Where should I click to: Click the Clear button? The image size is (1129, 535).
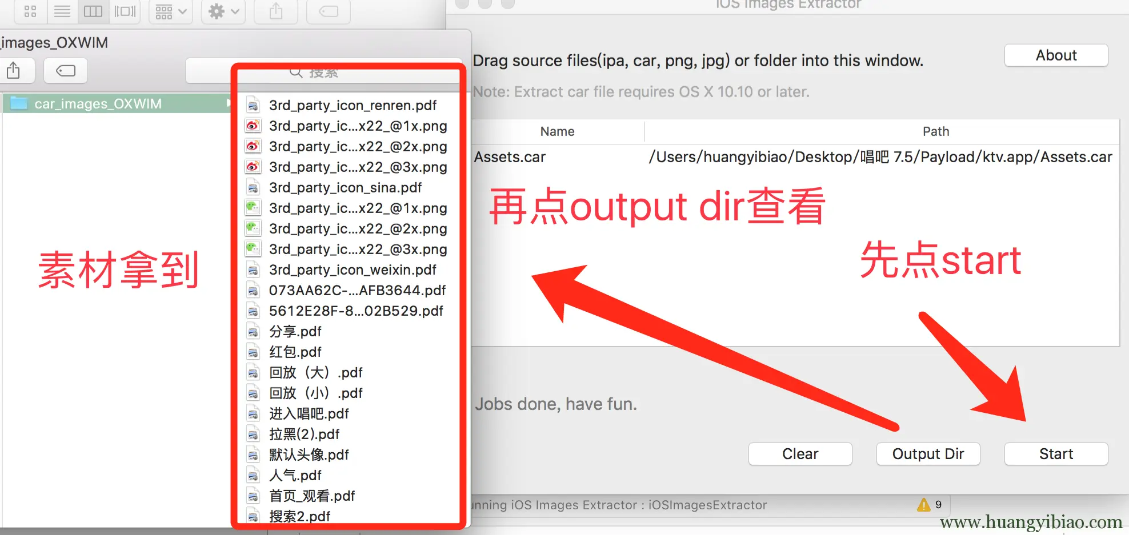800,454
